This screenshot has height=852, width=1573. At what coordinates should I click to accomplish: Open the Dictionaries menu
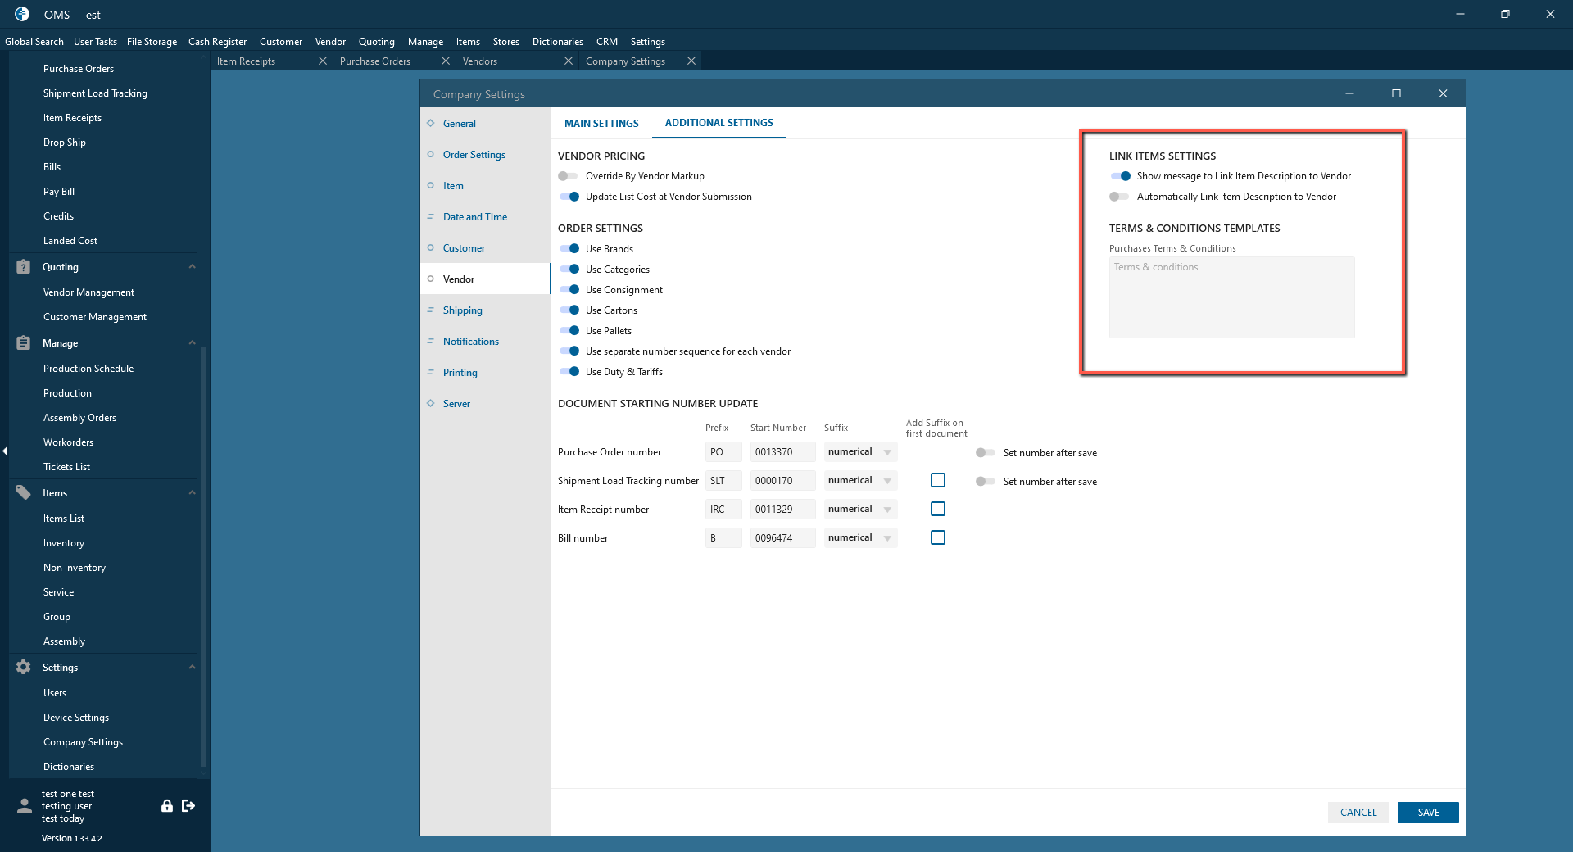(557, 42)
